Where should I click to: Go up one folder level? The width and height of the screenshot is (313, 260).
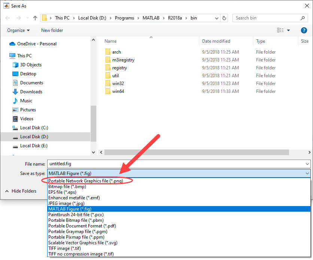pyautogui.click(x=35, y=18)
